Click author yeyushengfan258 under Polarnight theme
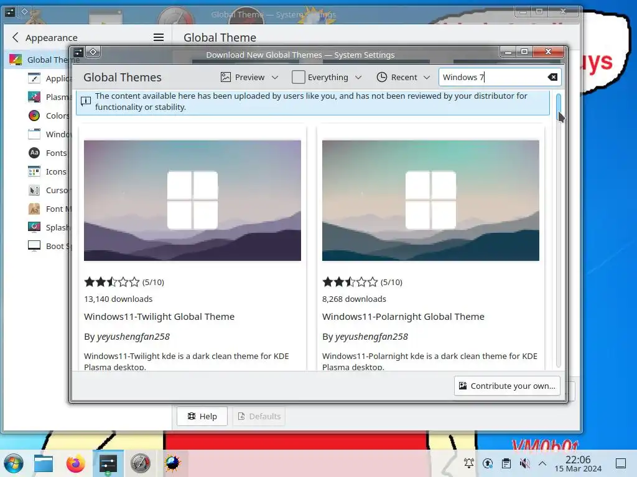This screenshot has width=637, height=477. click(x=371, y=337)
